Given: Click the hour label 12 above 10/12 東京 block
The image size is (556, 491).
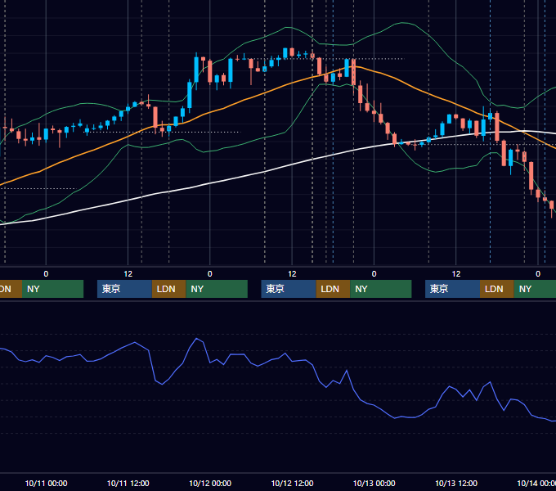Looking at the screenshot, I should (292, 274).
